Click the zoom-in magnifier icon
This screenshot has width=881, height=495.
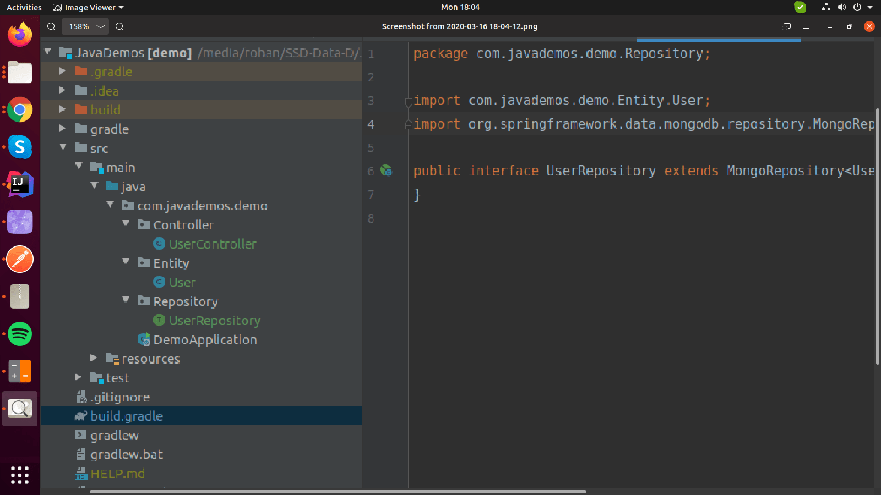(119, 26)
